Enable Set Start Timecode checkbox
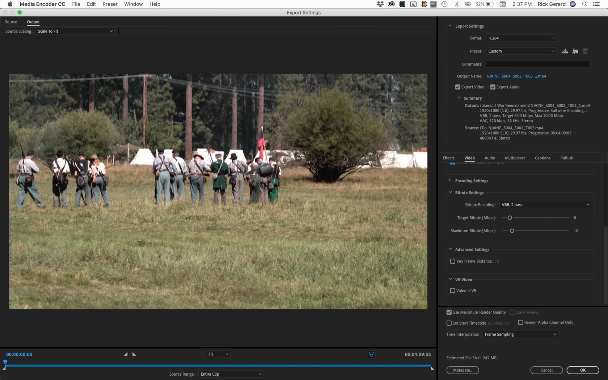 coord(449,323)
